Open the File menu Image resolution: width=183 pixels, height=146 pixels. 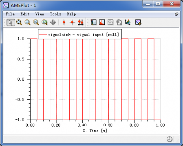[10, 14]
